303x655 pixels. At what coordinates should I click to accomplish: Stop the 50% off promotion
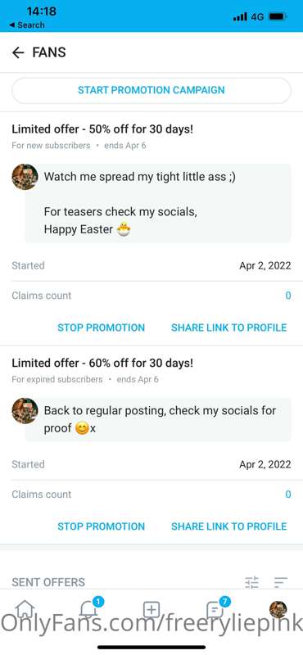pyautogui.click(x=102, y=327)
